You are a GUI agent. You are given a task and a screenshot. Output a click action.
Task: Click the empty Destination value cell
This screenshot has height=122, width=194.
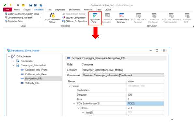coord(145,90)
